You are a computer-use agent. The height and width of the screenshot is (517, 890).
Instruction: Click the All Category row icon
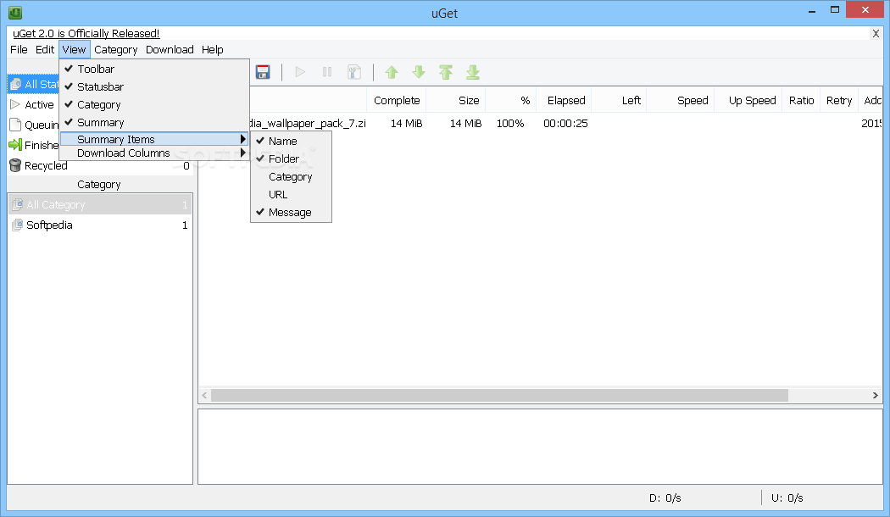click(x=18, y=204)
